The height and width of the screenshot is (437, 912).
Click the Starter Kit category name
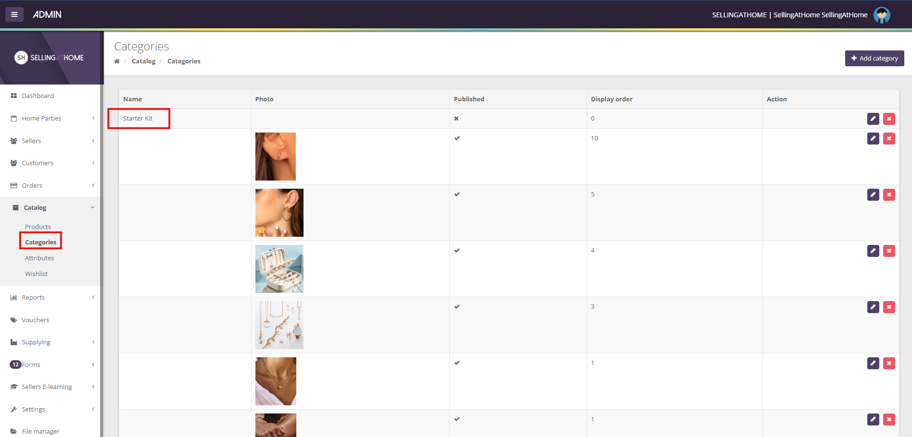[138, 118]
